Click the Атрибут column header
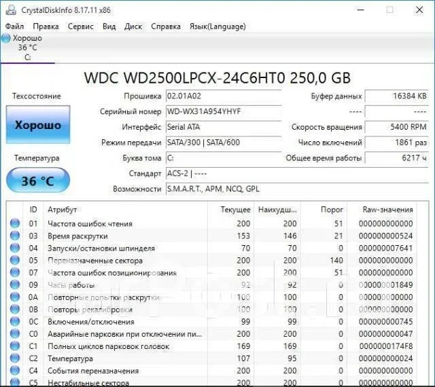 [x=125, y=210]
